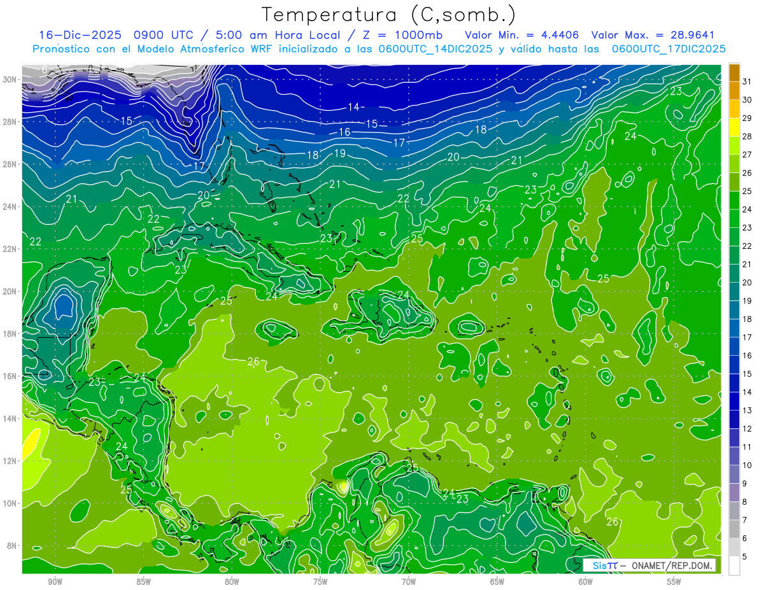764x590 pixels.
Task: Click contour label 16 on the map
Action: (x=344, y=132)
